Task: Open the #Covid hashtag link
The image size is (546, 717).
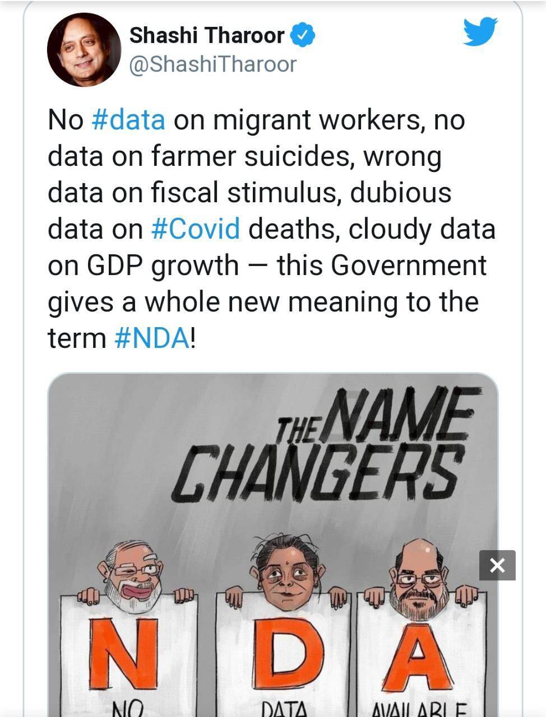Action: tap(196, 229)
